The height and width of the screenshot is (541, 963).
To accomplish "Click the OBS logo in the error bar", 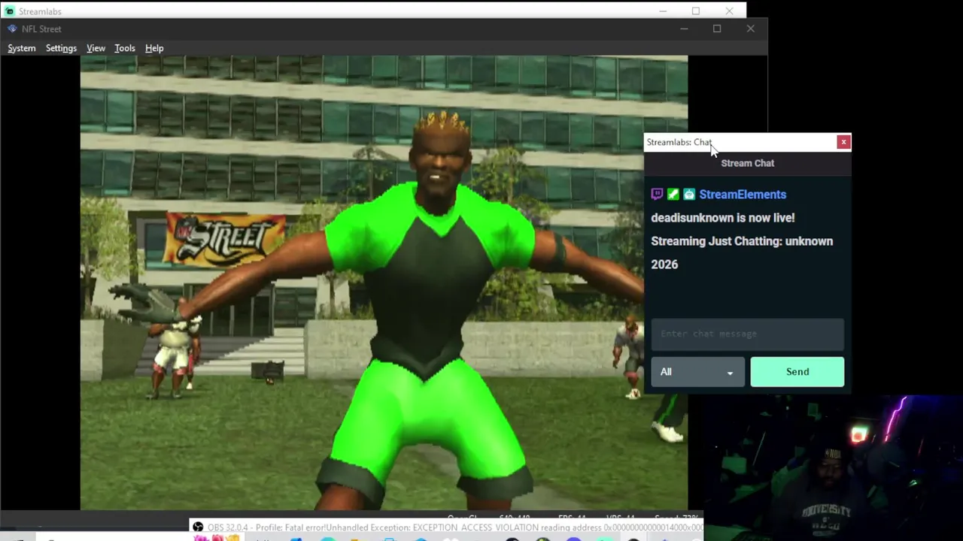I will tap(198, 527).
